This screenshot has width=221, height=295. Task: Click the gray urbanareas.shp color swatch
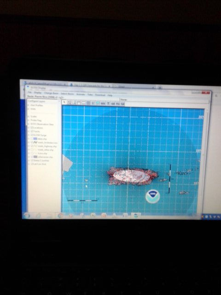(x=35, y=157)
